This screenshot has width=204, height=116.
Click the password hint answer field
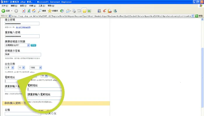pyautogui.click(x=23, y=54)
